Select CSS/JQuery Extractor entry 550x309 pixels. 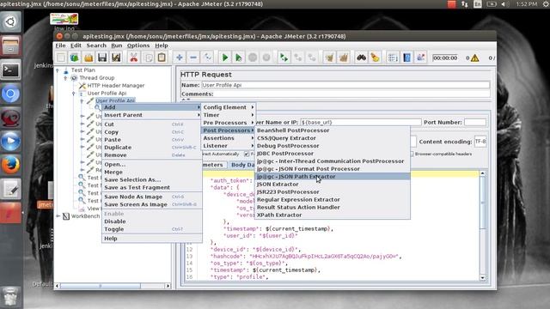tap(333, 138)
